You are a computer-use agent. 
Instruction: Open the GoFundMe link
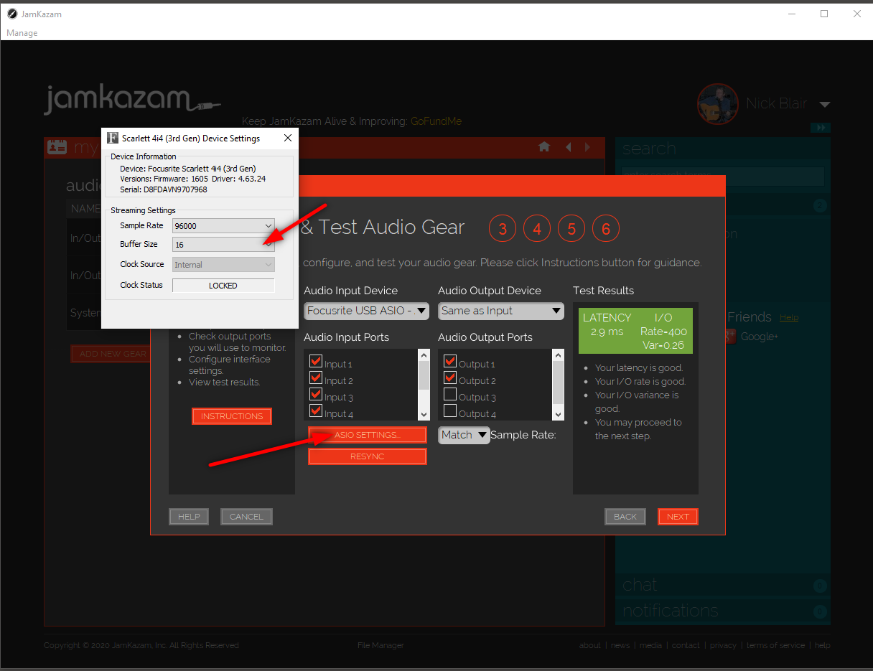tap(436, 121)
